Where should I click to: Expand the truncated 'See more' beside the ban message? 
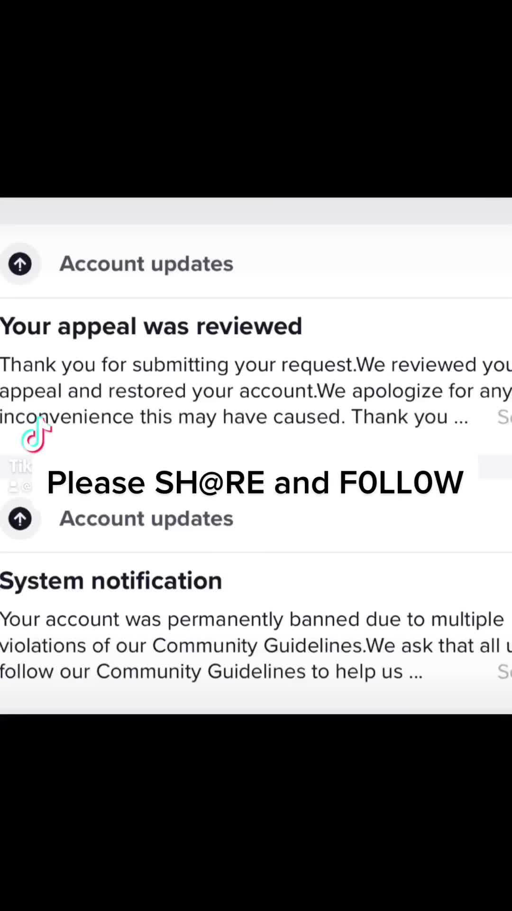click(504, 671)
